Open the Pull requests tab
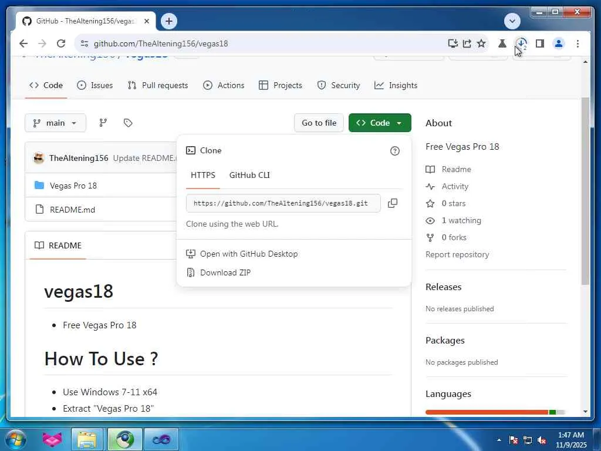The image size is (601, 451). [x=157, y=85]
